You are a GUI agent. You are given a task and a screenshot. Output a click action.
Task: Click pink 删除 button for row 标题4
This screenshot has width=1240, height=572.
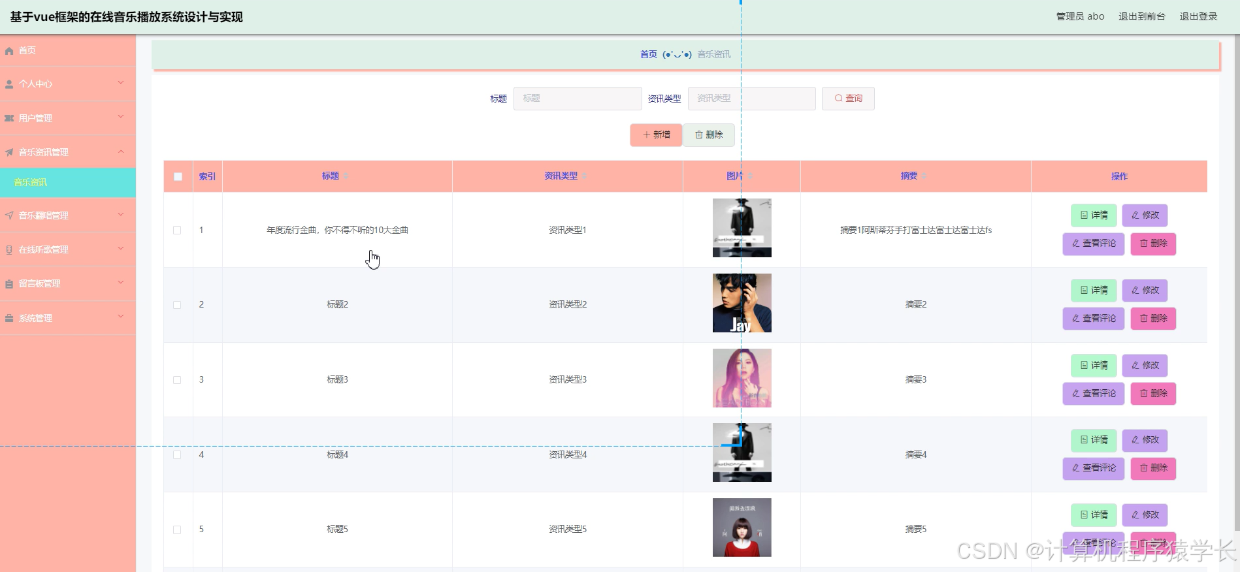[1153, 468]
